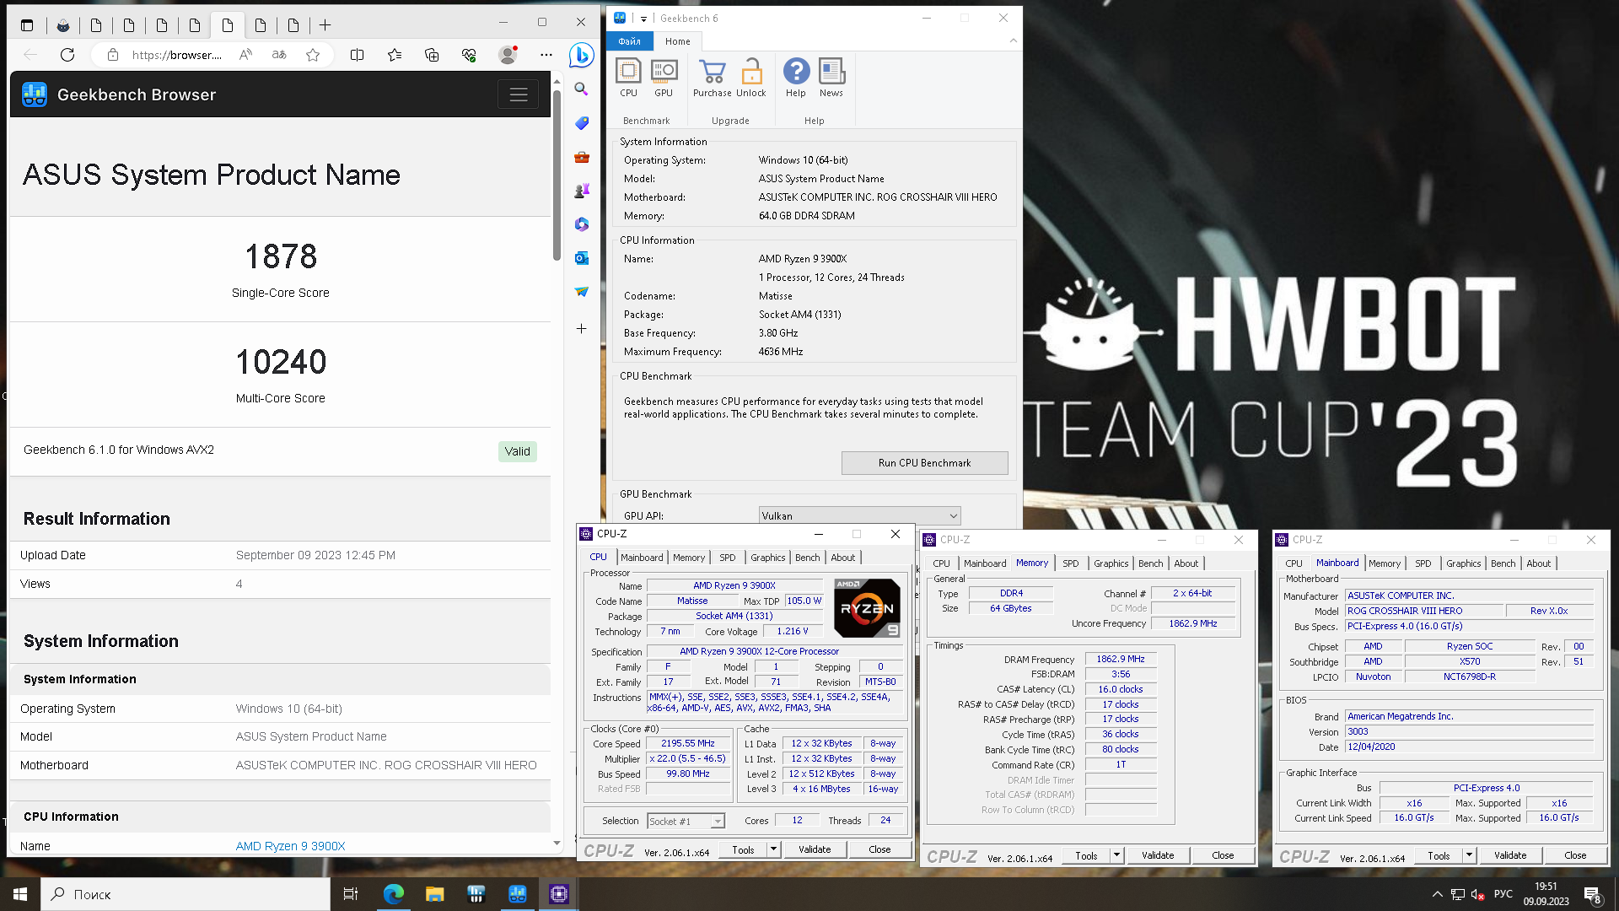Select the Home tab in Geekbench
This screenshot has width=1619, height=911.
677,41
